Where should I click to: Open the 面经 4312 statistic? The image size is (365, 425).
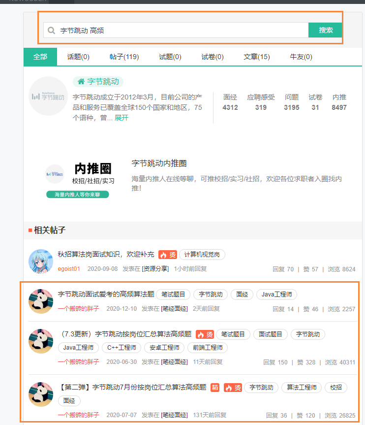pos(230,102)
